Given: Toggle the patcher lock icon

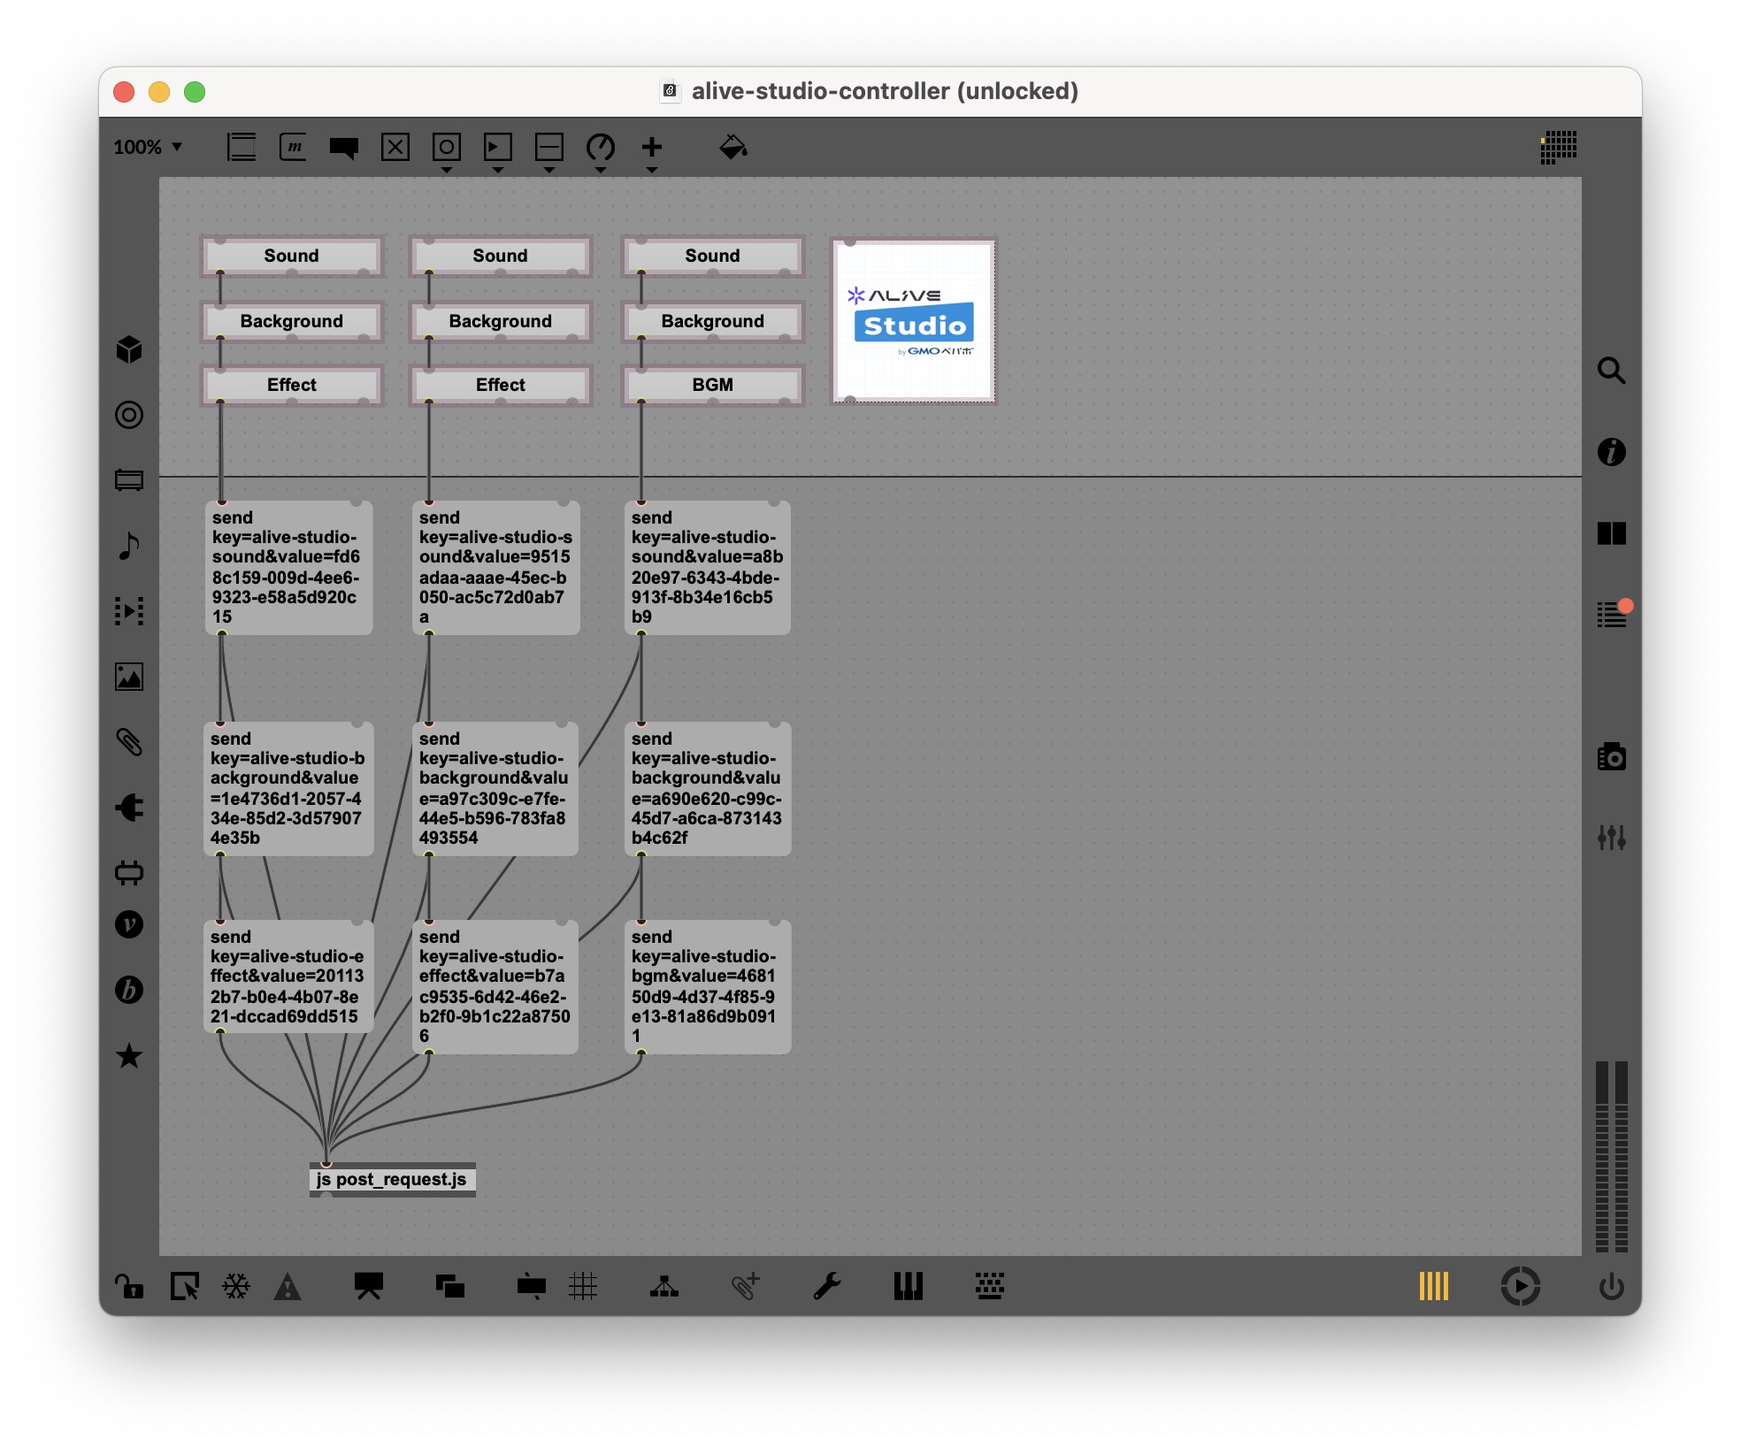Looking at the screenshot, I should click(129, 1286).
